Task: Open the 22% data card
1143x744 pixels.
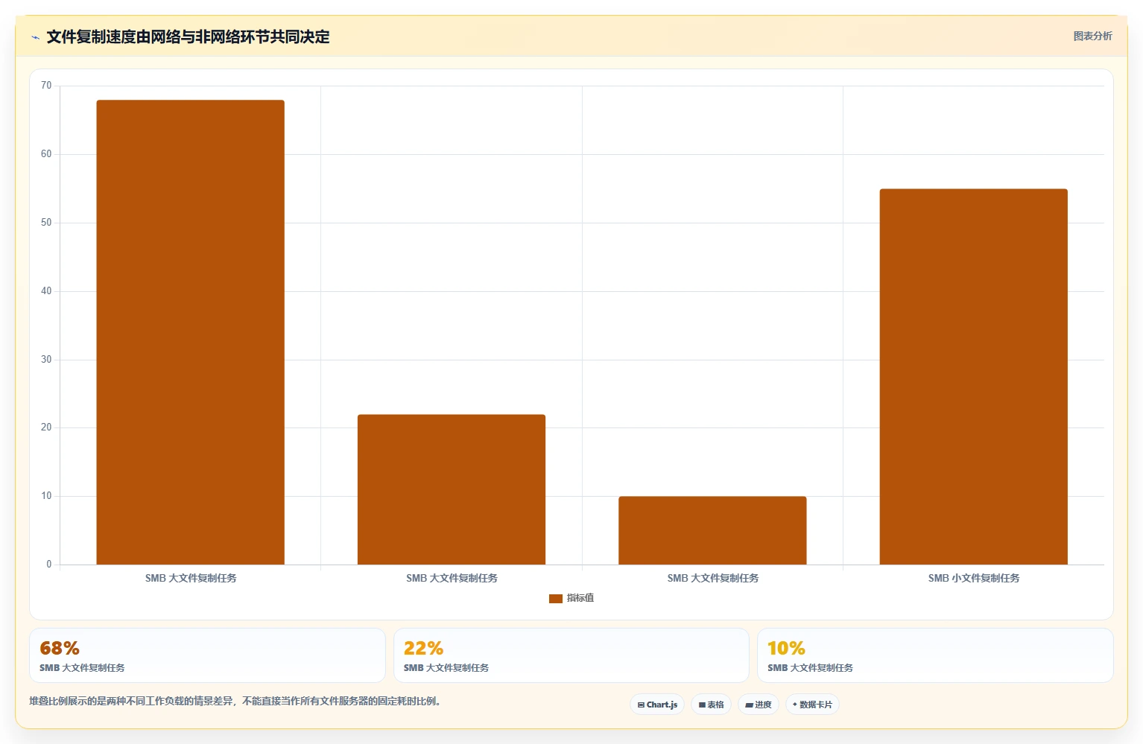Action: pos(571,655)
